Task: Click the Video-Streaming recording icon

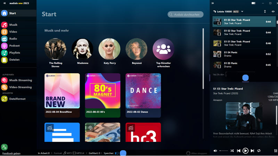Action: pos(4,87)
